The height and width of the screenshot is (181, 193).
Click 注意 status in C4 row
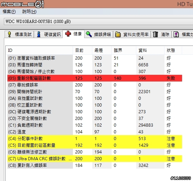coord(171,139)
